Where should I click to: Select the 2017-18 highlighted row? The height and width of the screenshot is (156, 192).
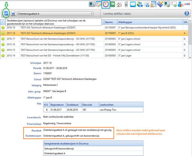click(x=94, y=33)
